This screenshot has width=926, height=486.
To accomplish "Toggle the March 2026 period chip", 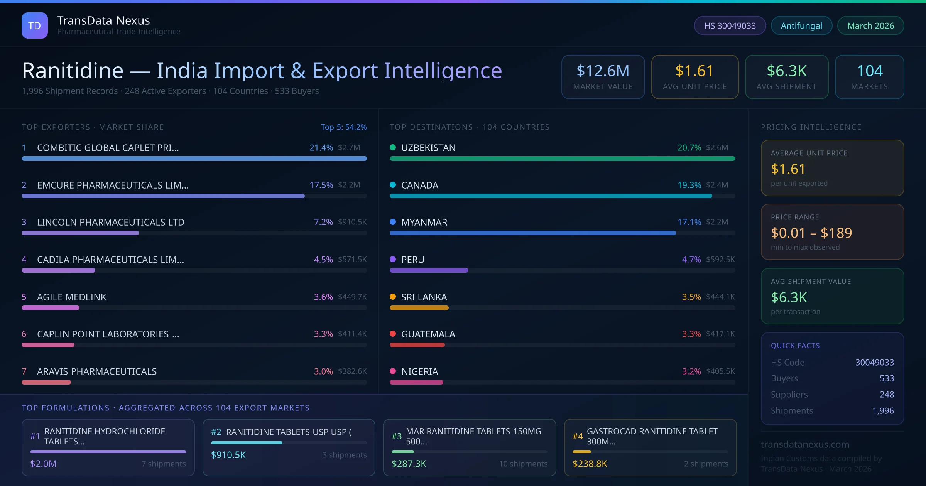I will 870,25.
